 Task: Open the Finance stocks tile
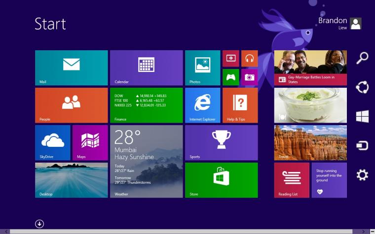[147, 105]
